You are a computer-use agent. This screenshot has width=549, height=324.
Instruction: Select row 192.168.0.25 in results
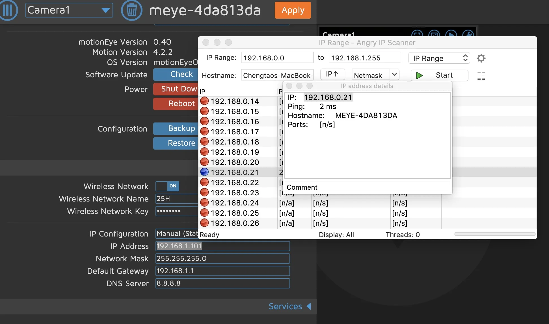pos(368,213)
